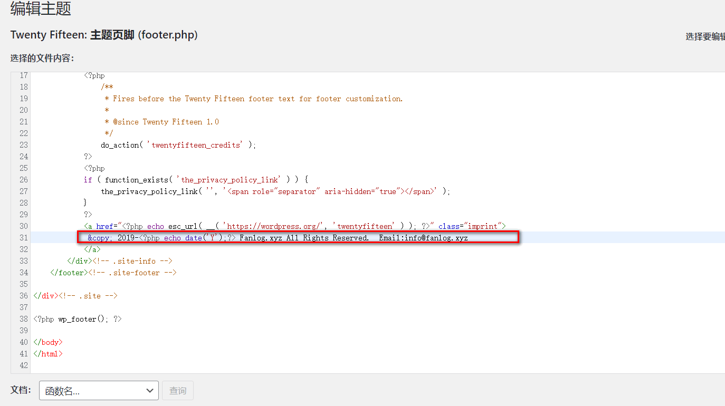Image resolution: width=725 pixels, height=406 pixels.
Task: Click the 选择的文件内容 label
Action: point(42,58)
